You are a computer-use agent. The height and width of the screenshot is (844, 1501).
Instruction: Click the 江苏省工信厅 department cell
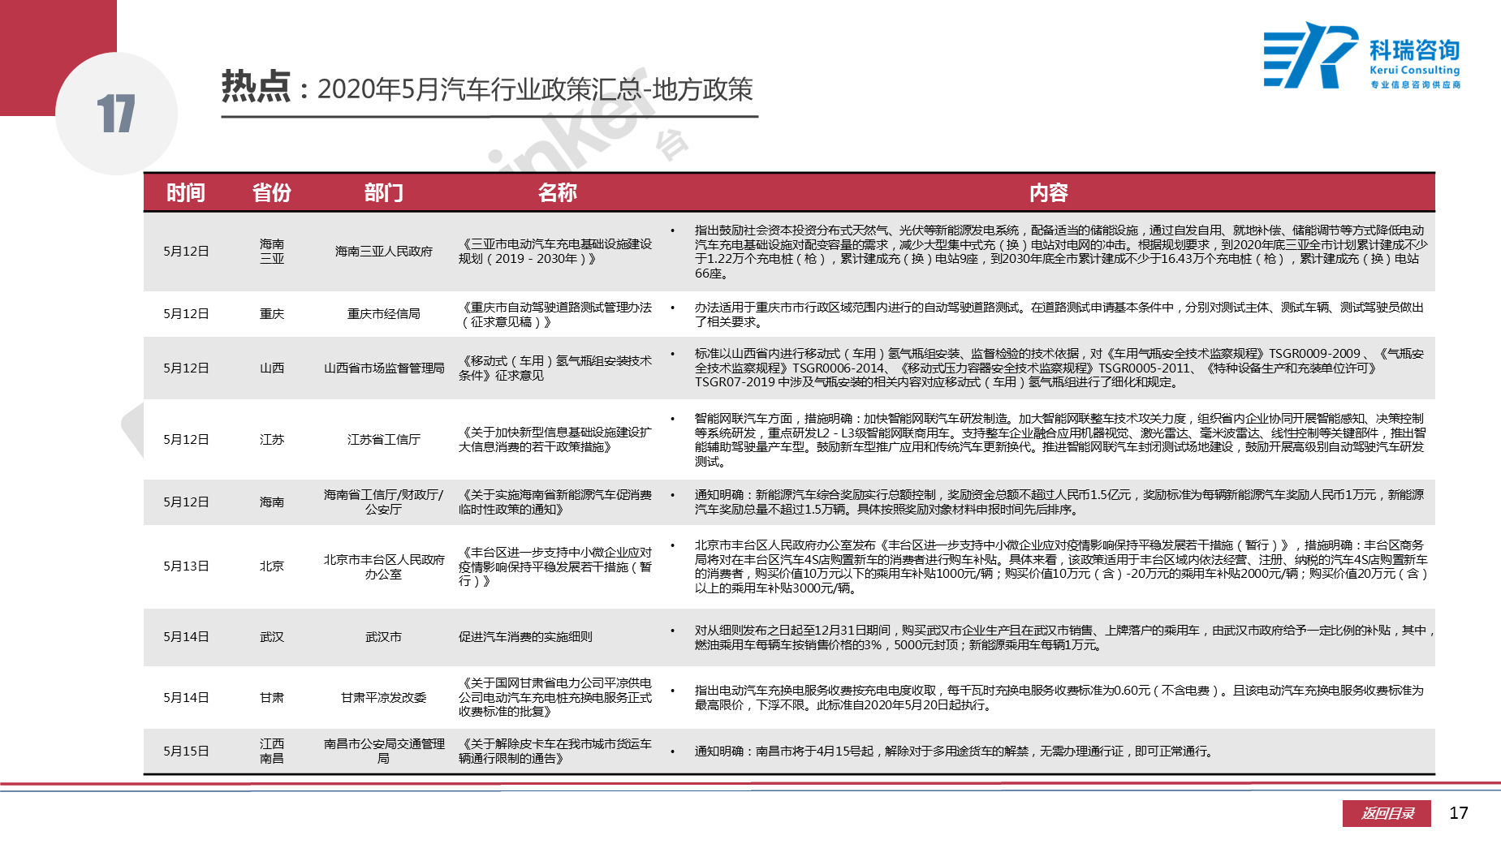coord(383,440)
